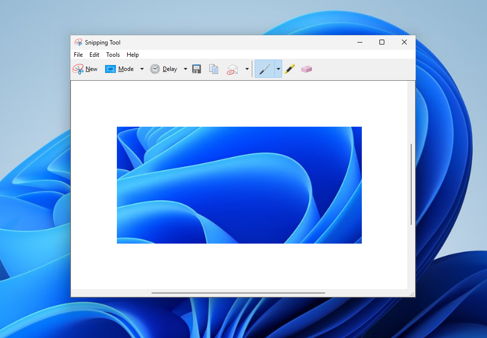Viewport: 487px width, 338px height.
Task: Copy the snip to the clipboard
Action: pyautogui.click(x=214, y=68)
